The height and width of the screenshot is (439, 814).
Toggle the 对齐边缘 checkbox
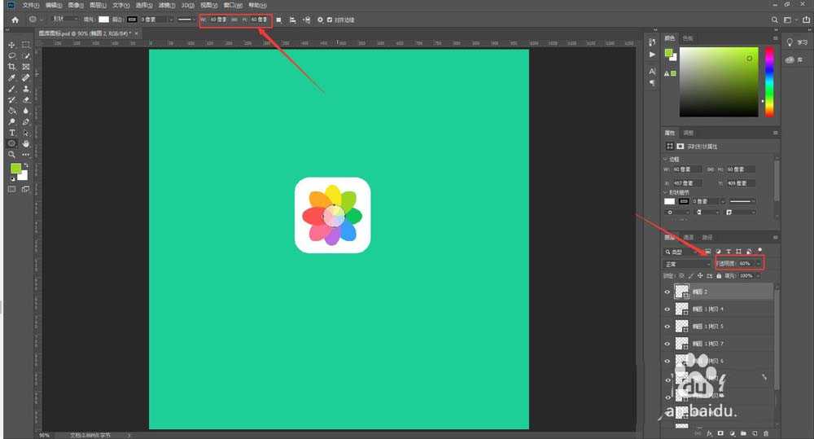point(330,19)
